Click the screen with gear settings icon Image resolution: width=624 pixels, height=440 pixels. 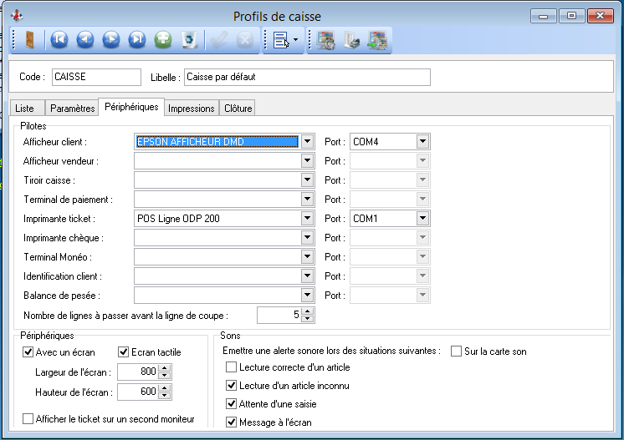tap(326, 40)
